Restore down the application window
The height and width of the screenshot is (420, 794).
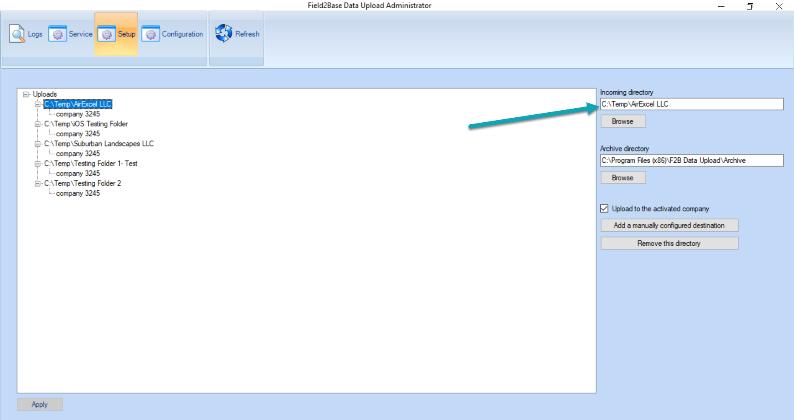(750, 6)
